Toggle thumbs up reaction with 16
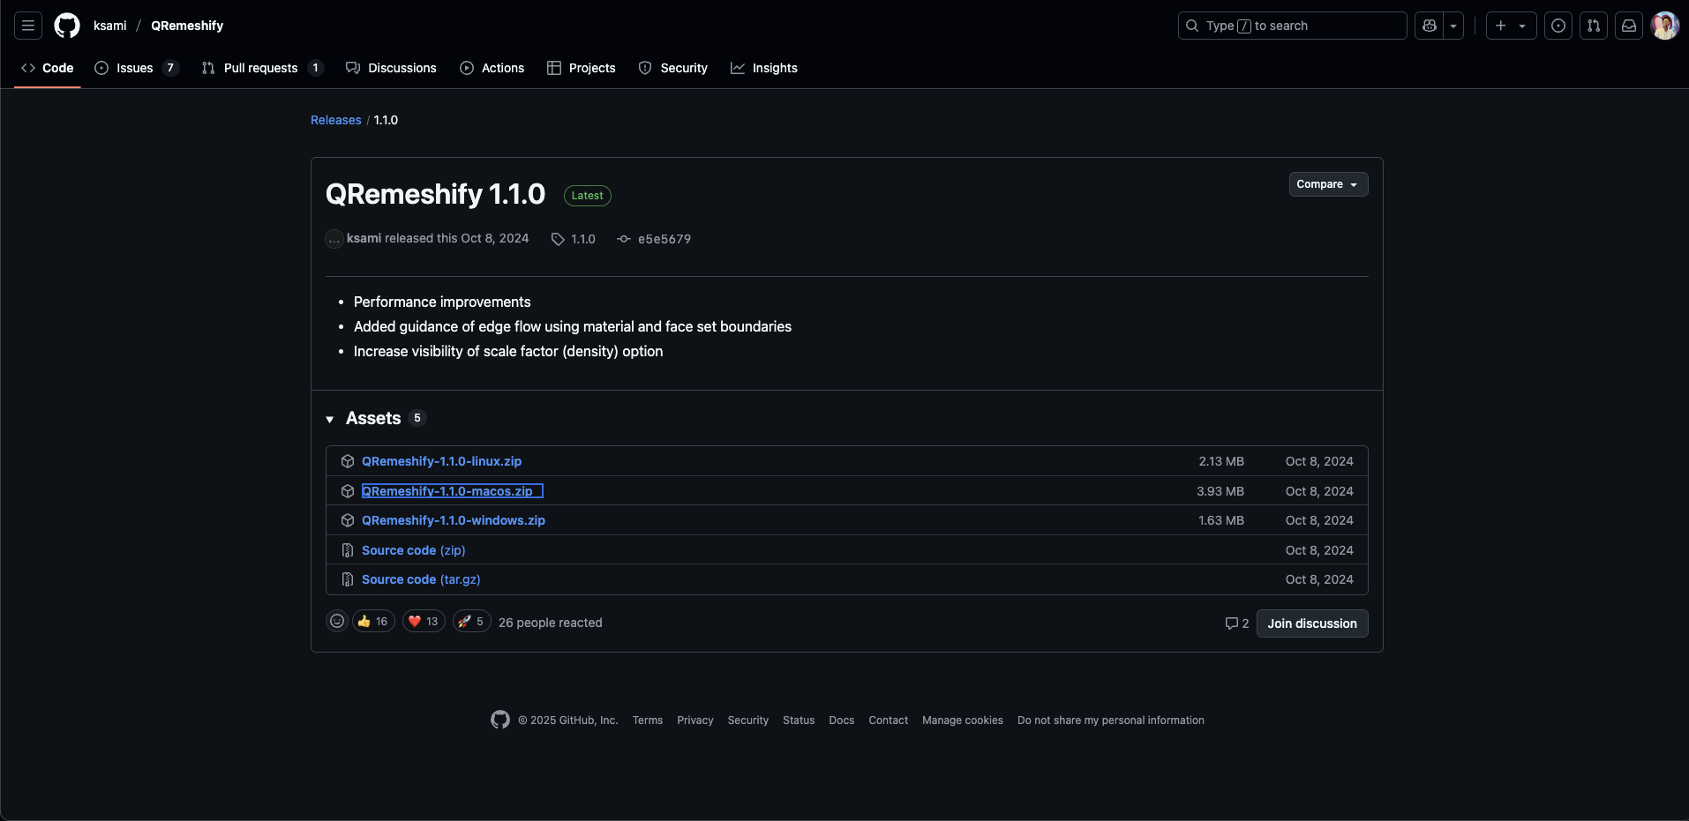The image size is (1689, 821). [x=373, y=622]
